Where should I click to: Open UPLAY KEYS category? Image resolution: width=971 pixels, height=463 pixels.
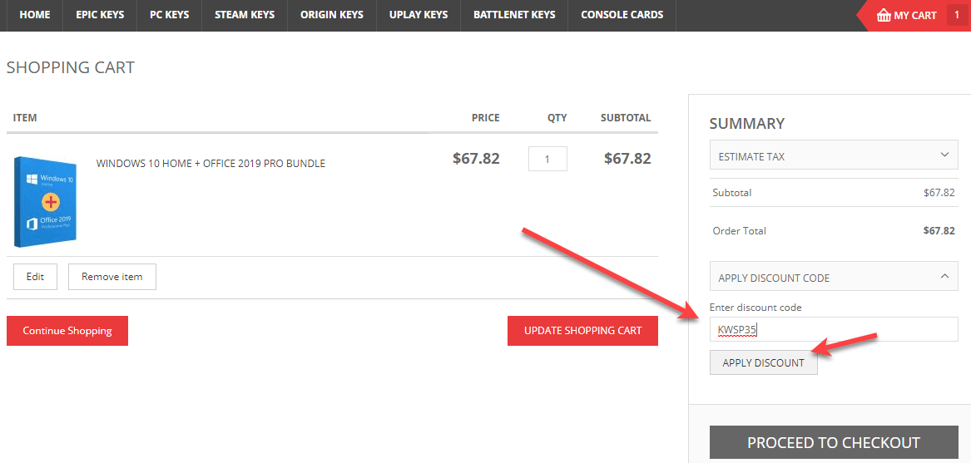419,15
